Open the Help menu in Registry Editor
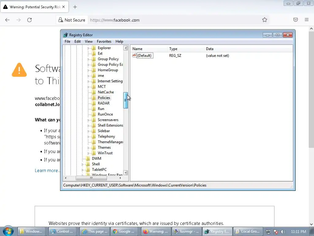This screenshot has width=314, height=236. [x=119, y=41]
